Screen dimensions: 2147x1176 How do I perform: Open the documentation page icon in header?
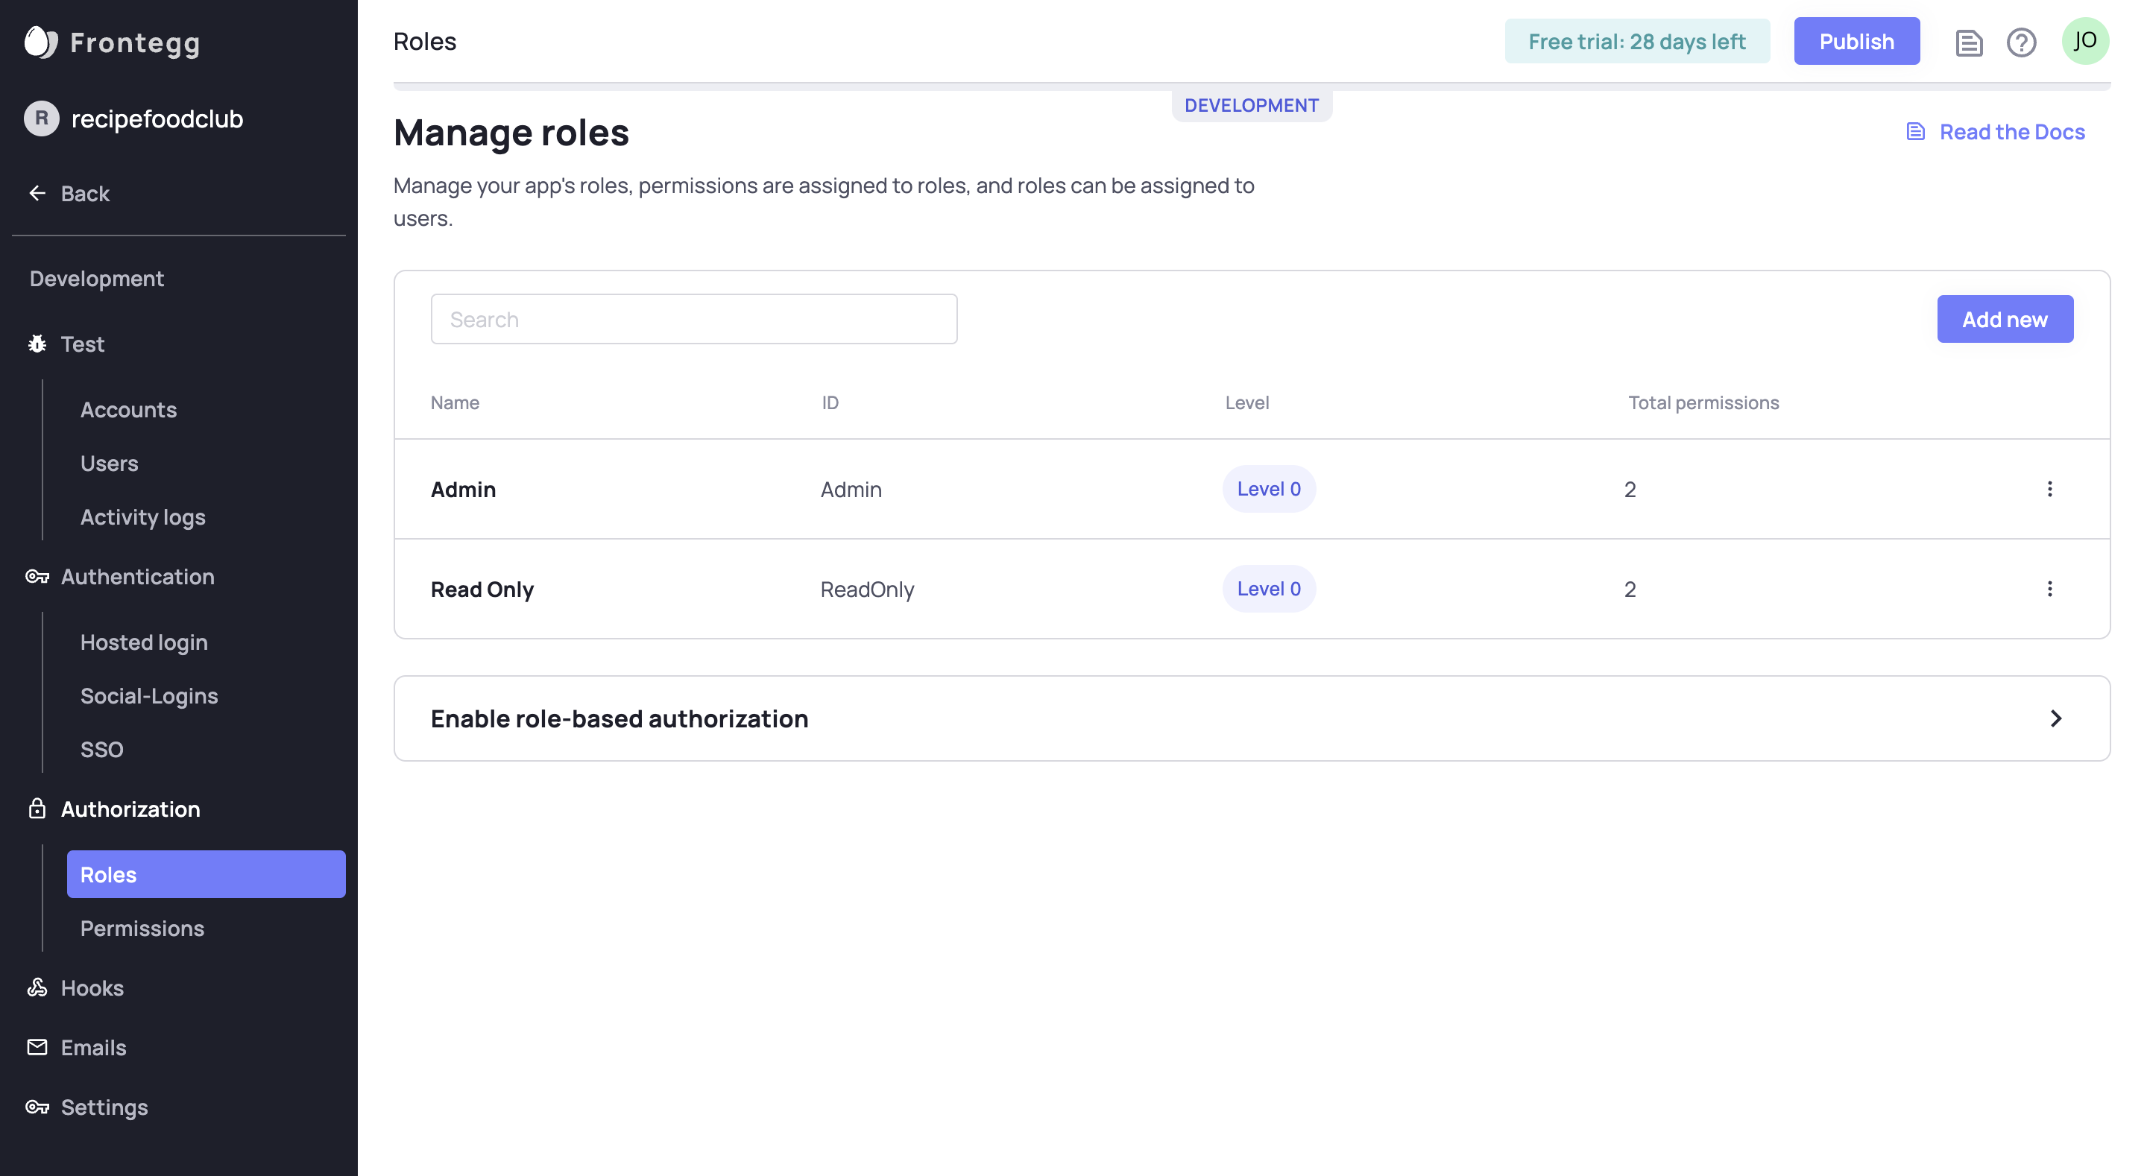[1969, 42]
